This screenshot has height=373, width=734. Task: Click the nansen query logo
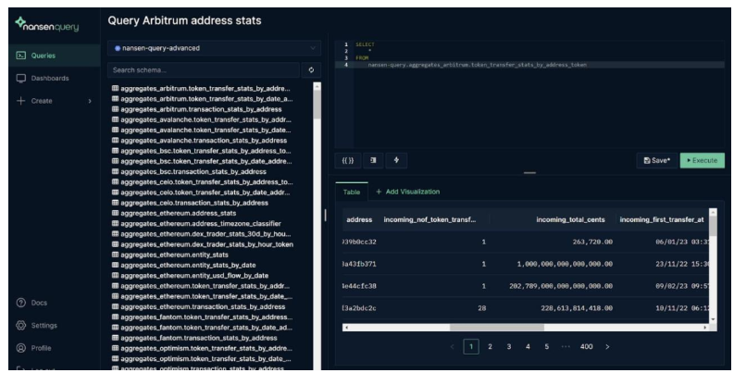pos(46,24)
